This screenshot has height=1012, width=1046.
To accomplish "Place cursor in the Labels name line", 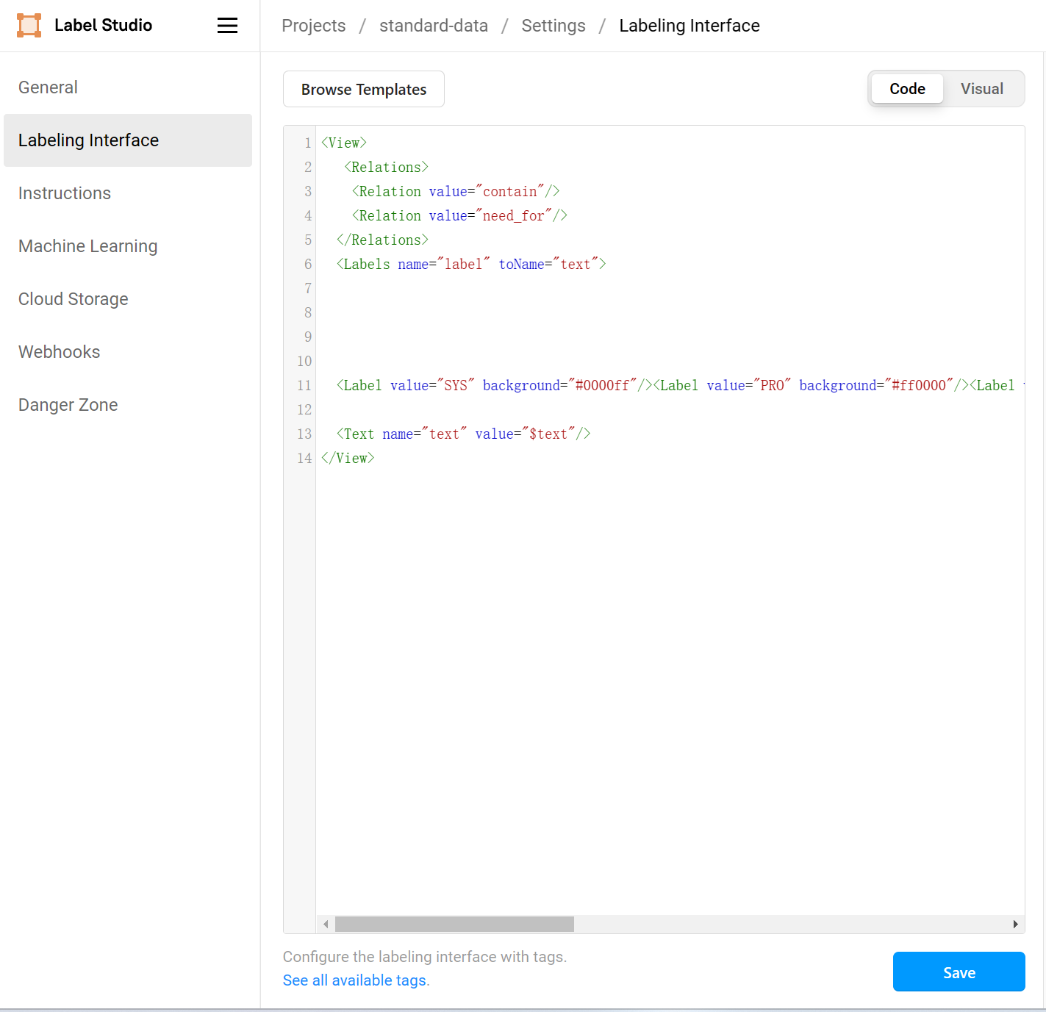I will tap(471, 264).
